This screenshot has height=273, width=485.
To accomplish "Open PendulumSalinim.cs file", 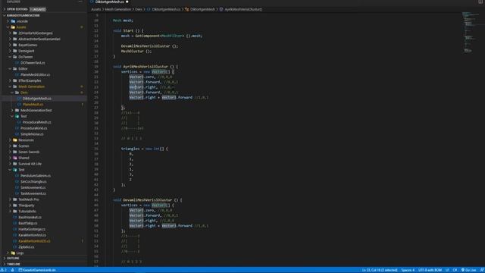I will (36, 176).
